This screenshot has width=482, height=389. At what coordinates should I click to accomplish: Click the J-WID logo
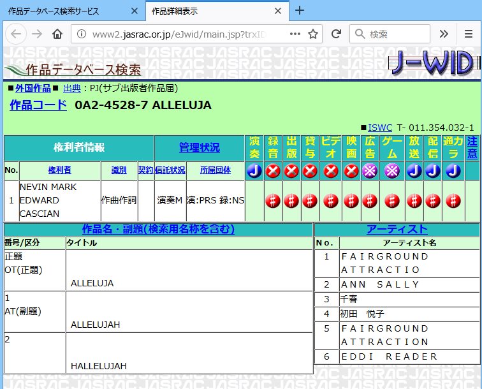coord(434,63)
